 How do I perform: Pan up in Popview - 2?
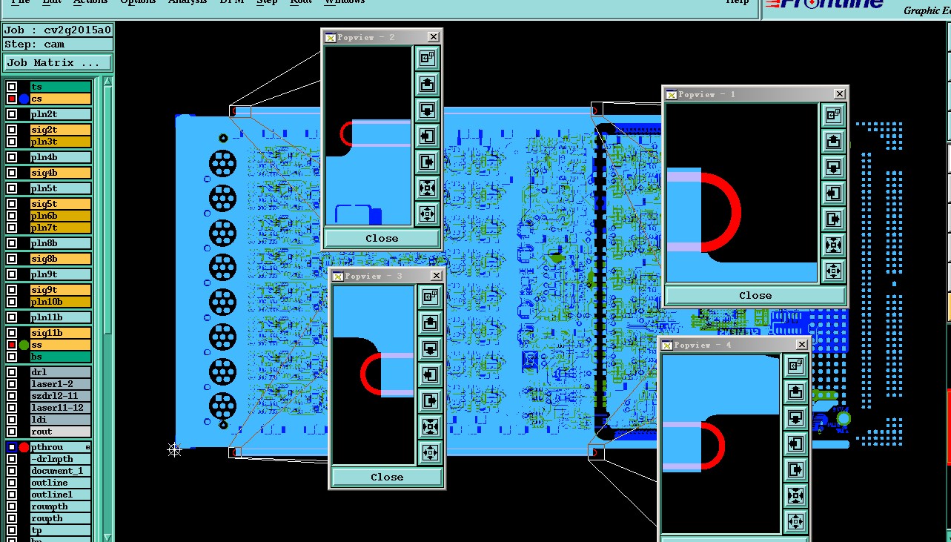[427, 85]
